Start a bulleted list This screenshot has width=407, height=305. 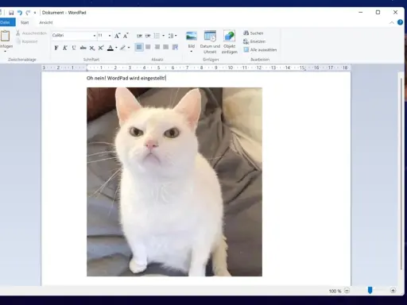coord(157,36)
